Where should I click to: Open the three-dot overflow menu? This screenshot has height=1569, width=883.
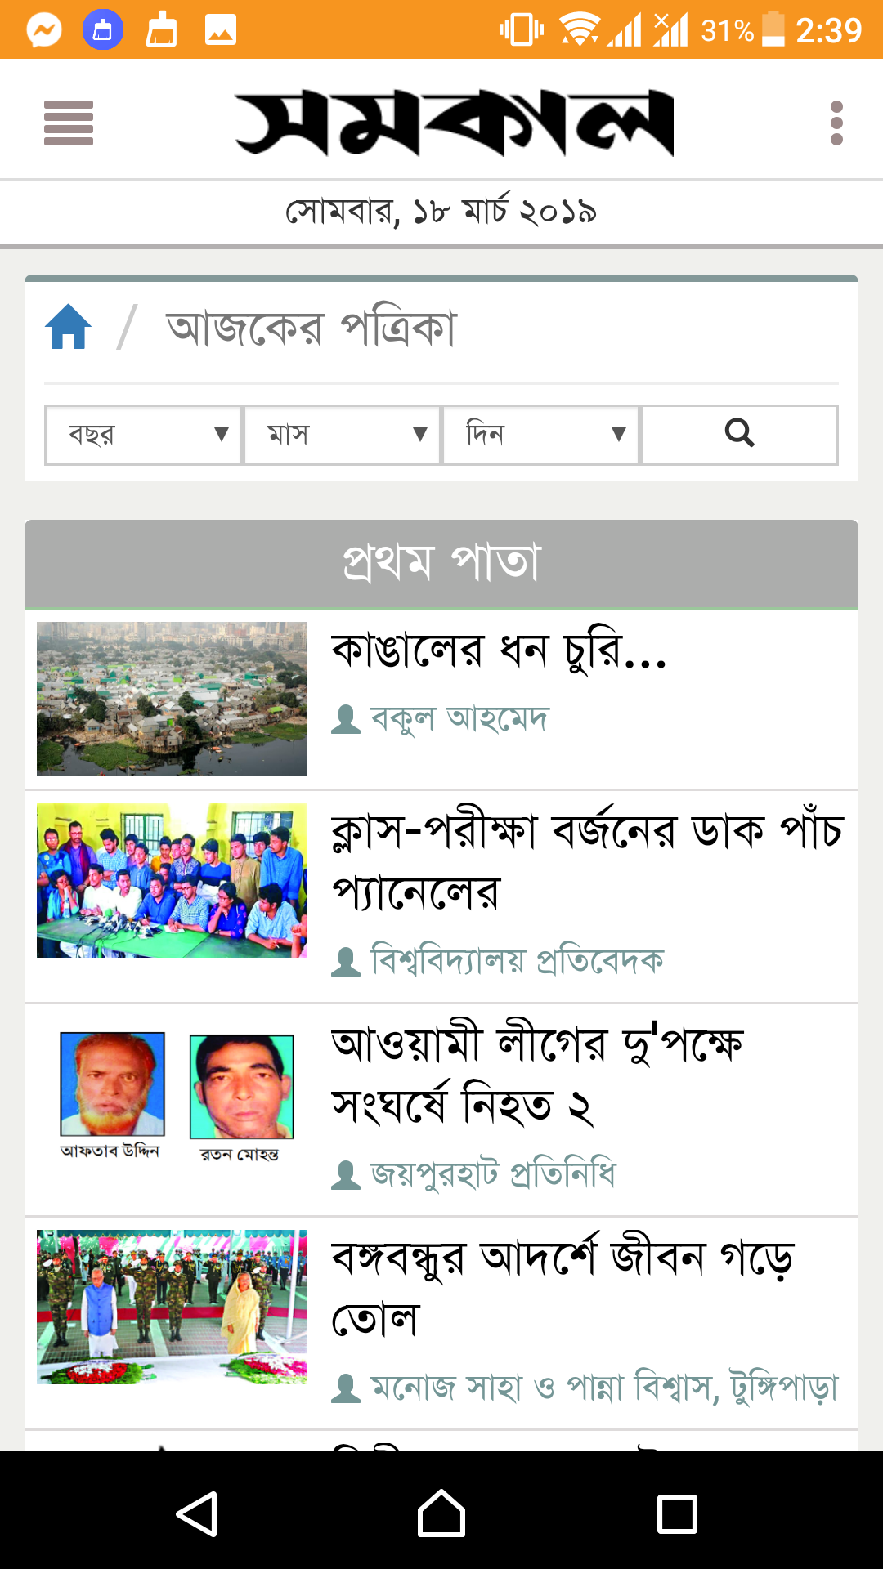836,123
